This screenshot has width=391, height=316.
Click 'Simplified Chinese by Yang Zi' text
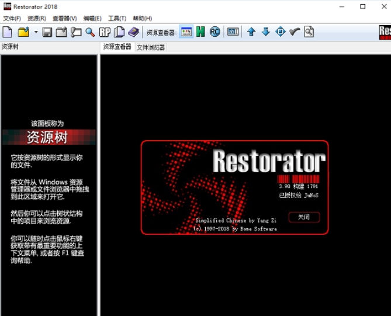[236, 221]
